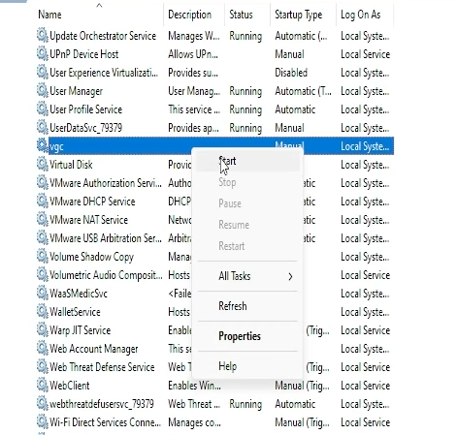Click gear icon of UPnP Device Host

pyautogui.click(x=42, y=53)
